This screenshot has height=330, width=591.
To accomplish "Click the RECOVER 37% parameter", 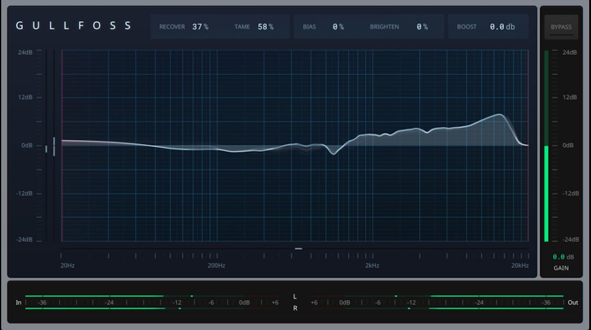I will coord(184,27).
